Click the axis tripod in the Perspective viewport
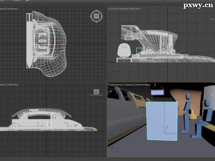Viewport: 215px width, 161px height. tap(113, 151)
